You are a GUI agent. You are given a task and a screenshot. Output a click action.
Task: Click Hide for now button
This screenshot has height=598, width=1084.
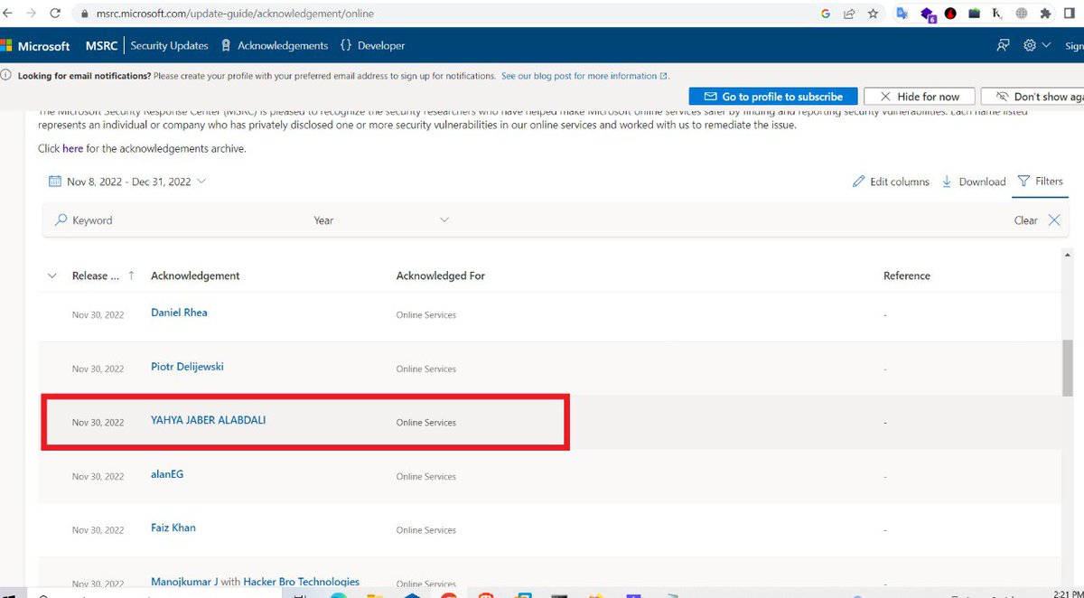click(919, 97)
